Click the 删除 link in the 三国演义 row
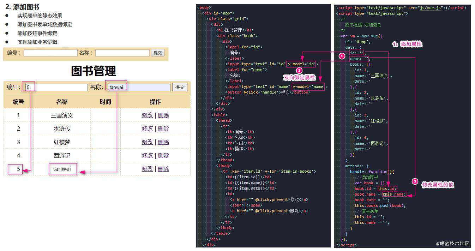This screenshot has height=251, width=475. pyautogui.click(x=163, y=115)
